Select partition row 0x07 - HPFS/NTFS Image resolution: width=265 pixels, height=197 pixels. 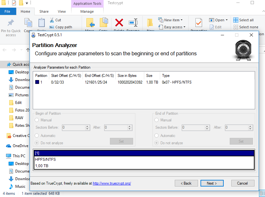coord(144,82)
